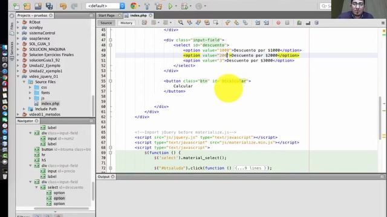This screenshot has width=387, height=217.
Task: Open the Run Project dropdown arrow
Action: click(176, 6)
